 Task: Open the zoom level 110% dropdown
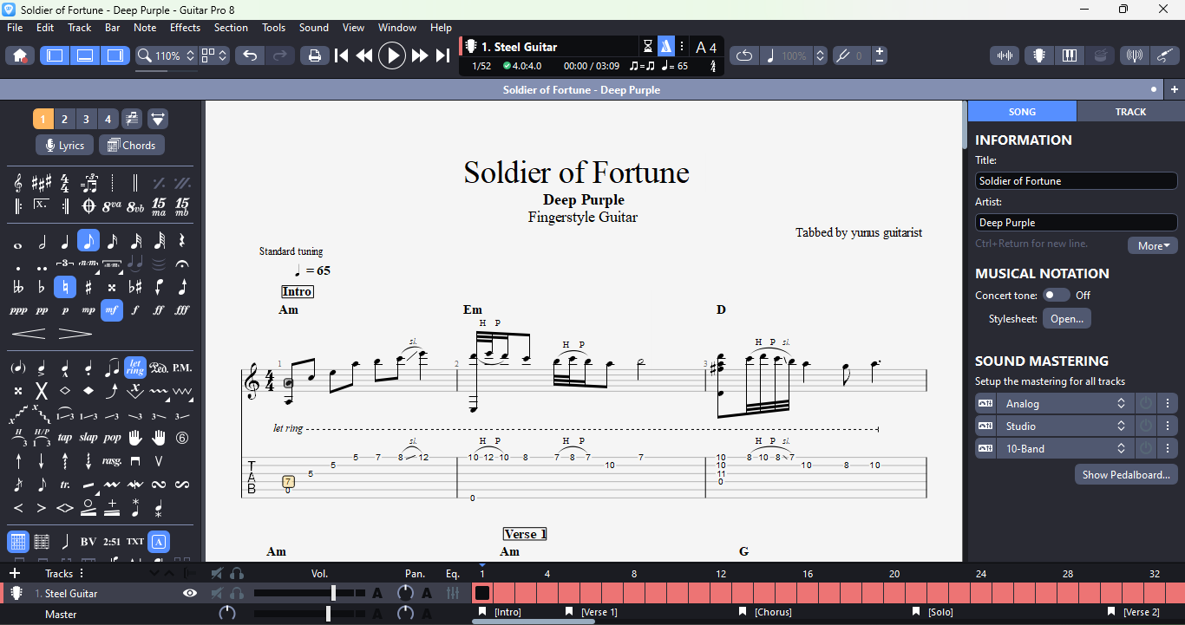(x=168, y=55)
